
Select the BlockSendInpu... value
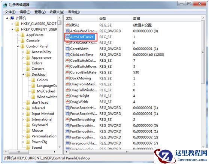coord(84,43)
